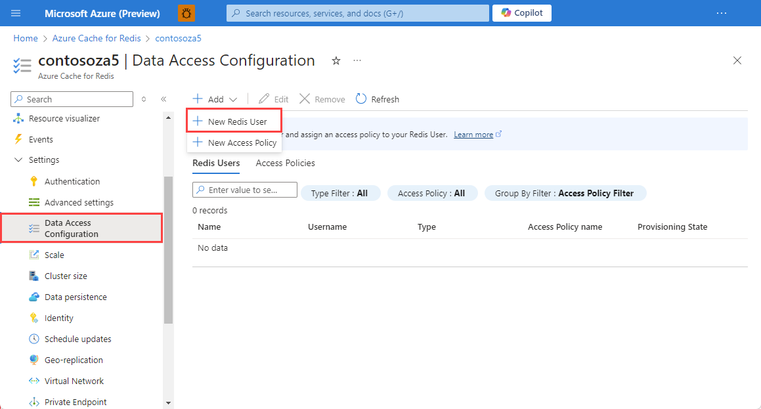Screen dimensions: 761x409
Task: Favorite this page with the star icon
Action: [x=336, y=60]
